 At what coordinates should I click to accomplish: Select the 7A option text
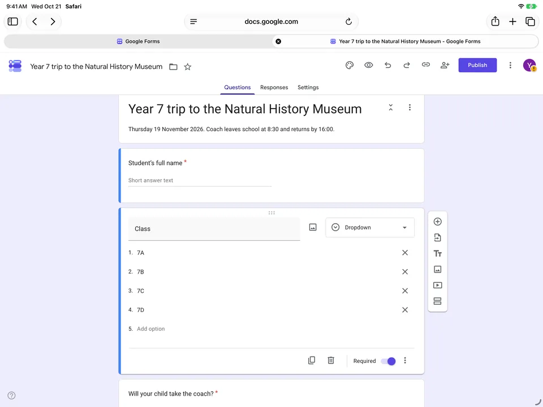(x=140, y=253)
